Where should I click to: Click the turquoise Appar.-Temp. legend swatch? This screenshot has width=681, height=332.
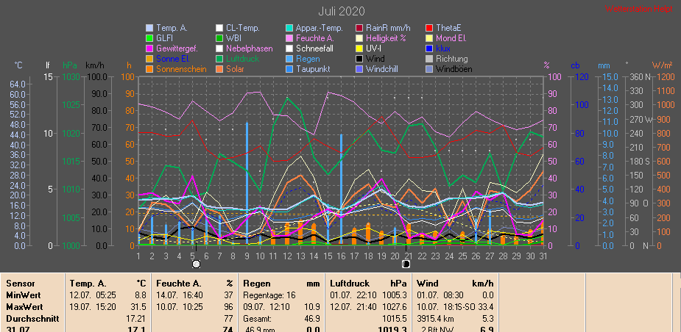[289, 28]
